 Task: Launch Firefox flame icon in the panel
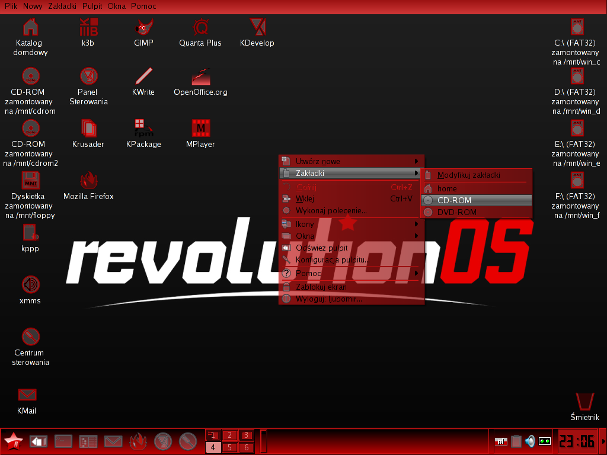[x=138, y=441]
